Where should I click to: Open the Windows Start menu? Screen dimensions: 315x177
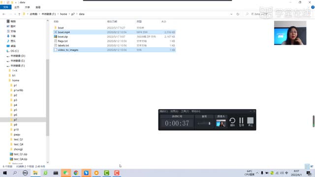coord(5,173)
